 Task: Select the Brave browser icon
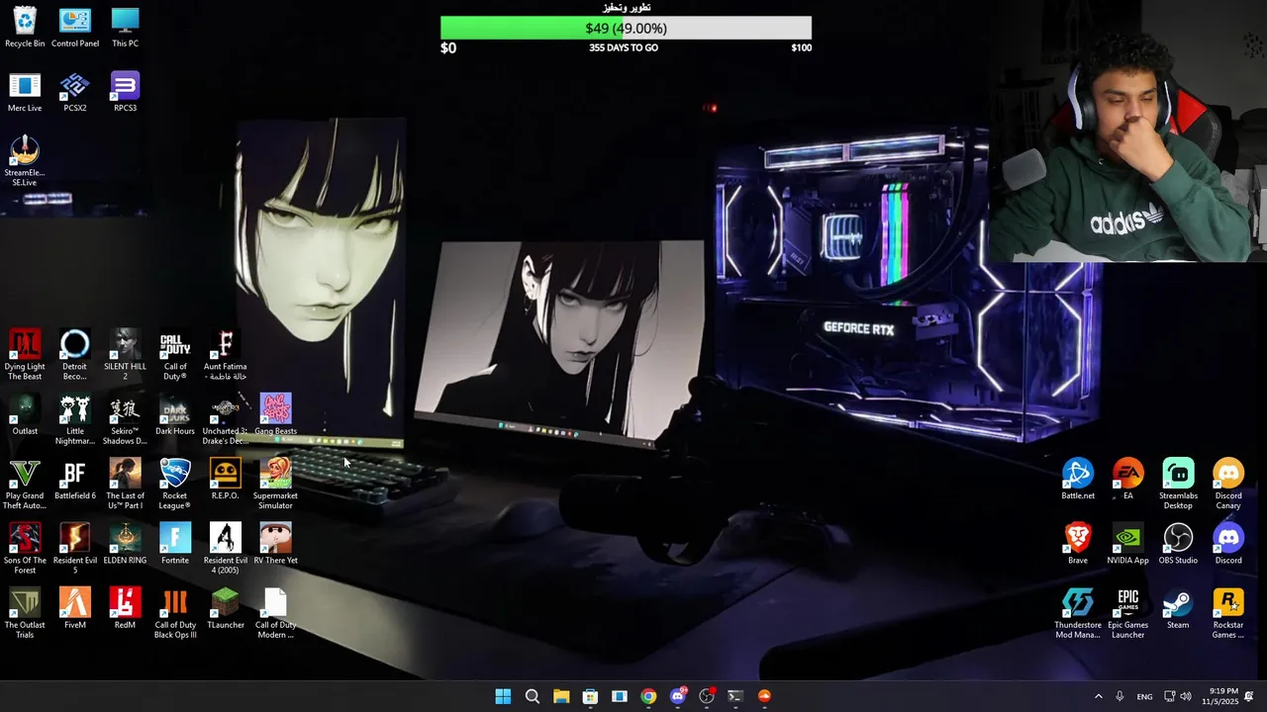1078,544
